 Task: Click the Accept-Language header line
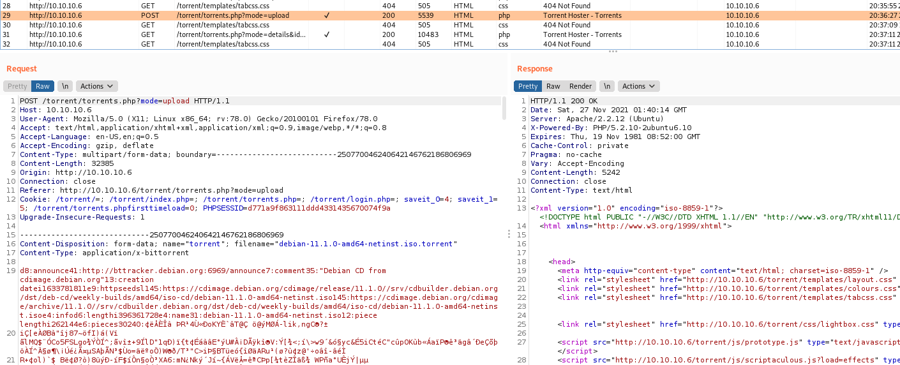89,137
